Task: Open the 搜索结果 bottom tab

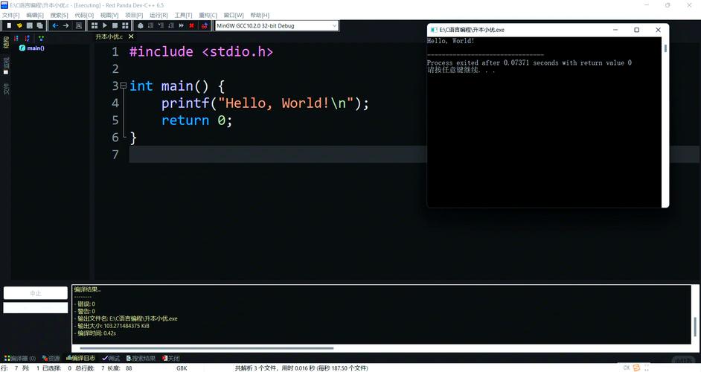Action: tap(141, 358)
